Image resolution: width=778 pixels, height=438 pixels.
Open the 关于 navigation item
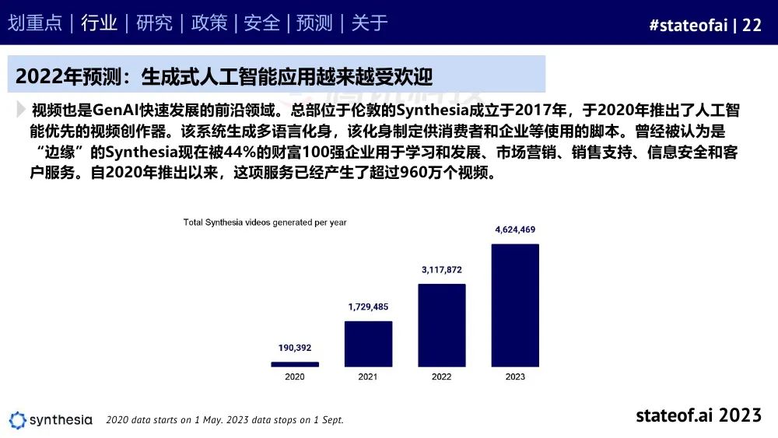(369, 23)
